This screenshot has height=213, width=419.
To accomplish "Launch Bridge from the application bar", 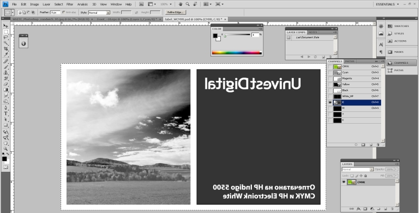I will tap(141, 4).
